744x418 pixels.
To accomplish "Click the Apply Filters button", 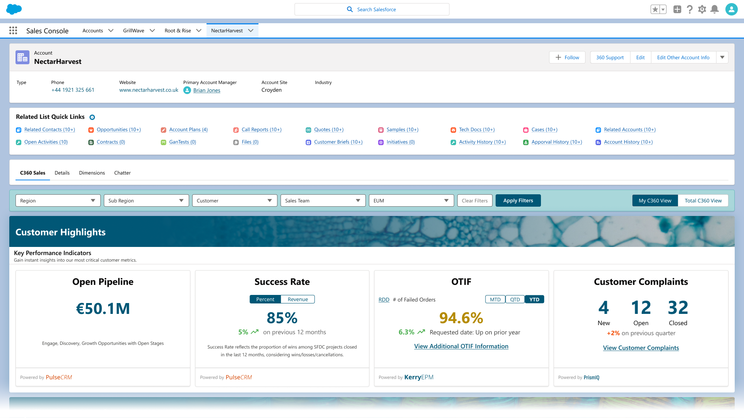I will pyautogui.click(x=518, y=200).
